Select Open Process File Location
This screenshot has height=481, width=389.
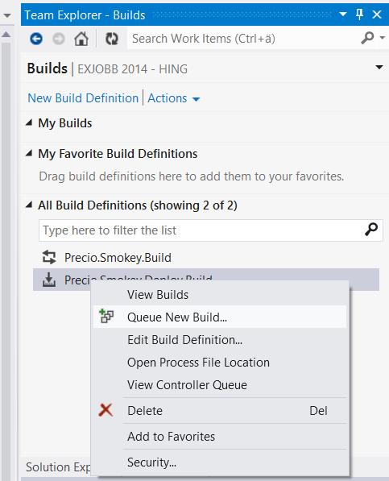coord(220,363)
